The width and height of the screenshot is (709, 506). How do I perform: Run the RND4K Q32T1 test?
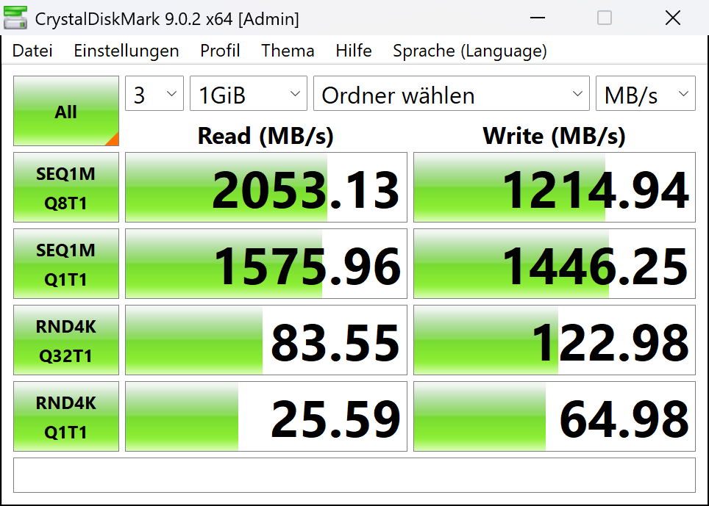pyautogui.click(x=65, y=341)
